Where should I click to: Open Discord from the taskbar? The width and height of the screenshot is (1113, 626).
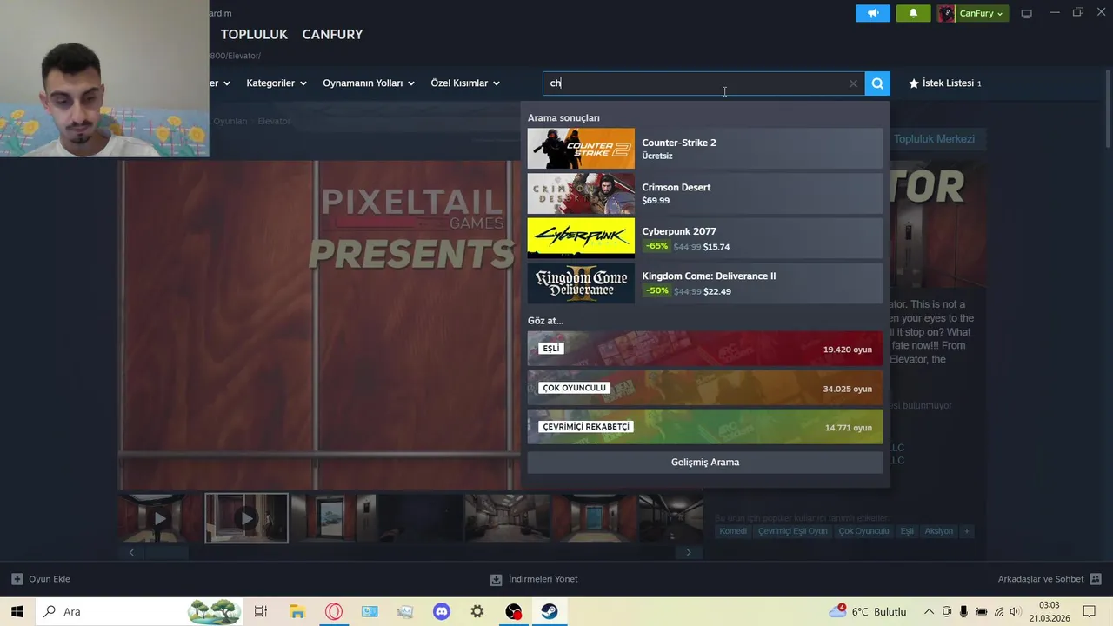[x=442, y=611]
